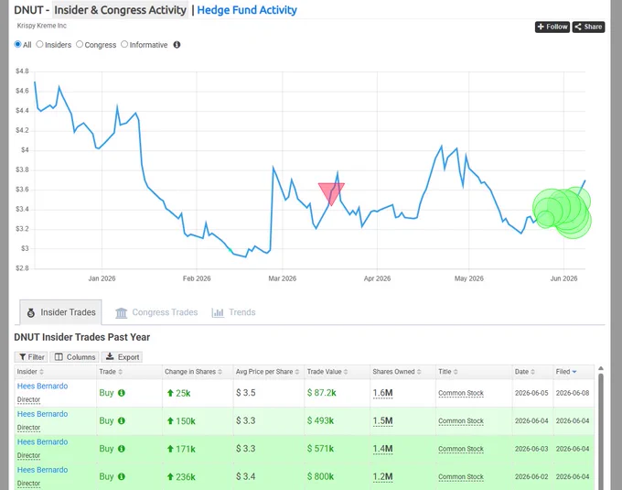Open the Columns button
The width and height of the screenshot is (622, 490).
[75, 357]
